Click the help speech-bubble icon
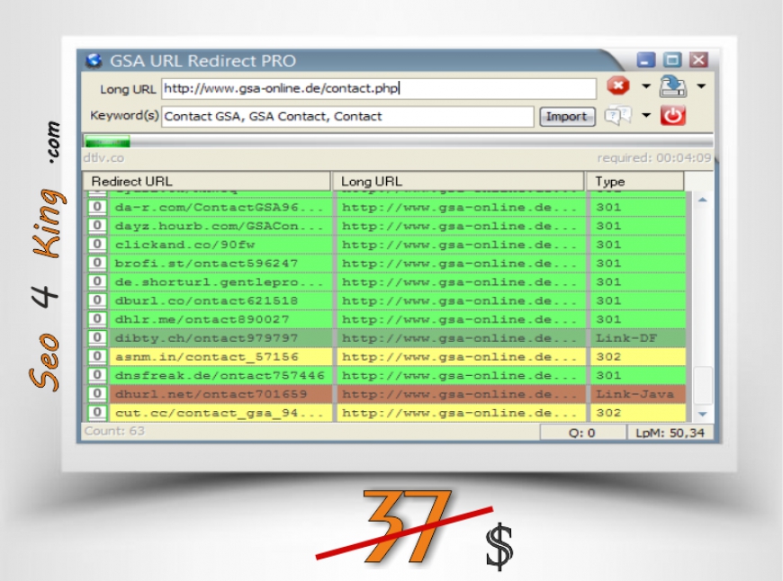 618,116
